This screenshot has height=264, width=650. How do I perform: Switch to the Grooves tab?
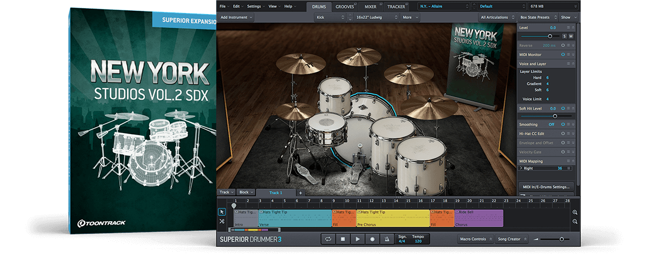pyautogui.click(x=344, y=6)
